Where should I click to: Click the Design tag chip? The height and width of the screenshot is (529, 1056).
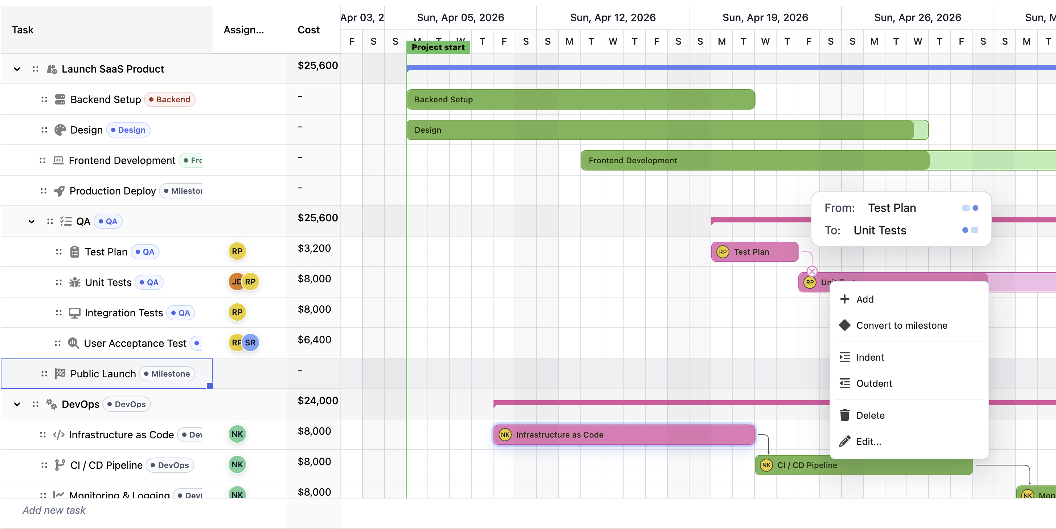(x=128, y=130)
